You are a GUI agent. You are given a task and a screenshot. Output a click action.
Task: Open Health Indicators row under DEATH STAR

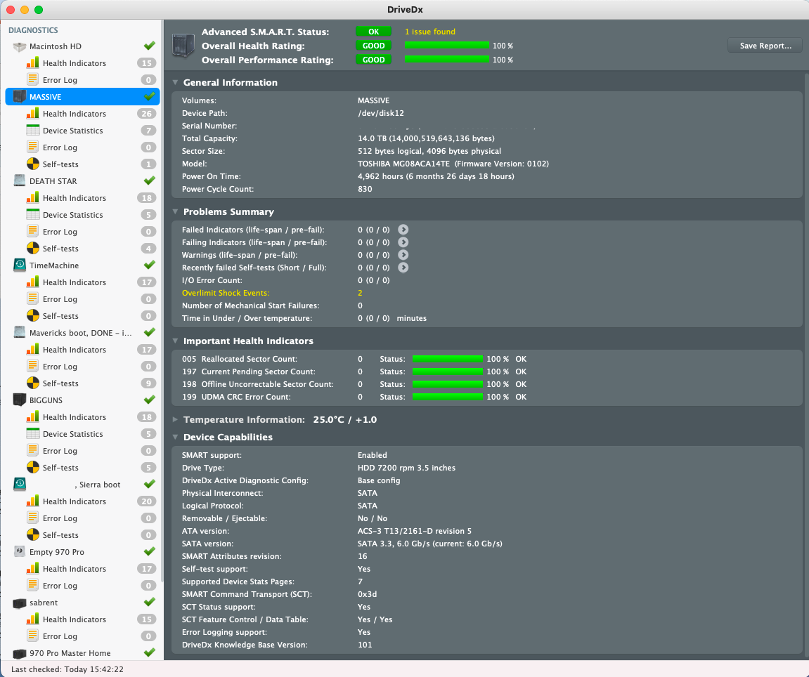click(x=82, y=198)
